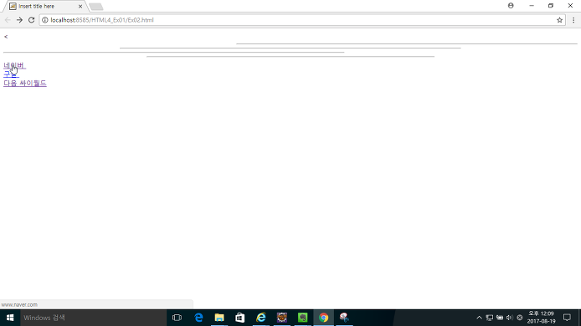The image size is (581, 326).
Task: Open the clock showing 오후 12:09
Action: coord(542,318)
